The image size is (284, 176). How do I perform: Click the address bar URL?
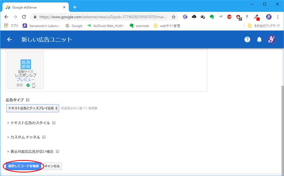(103, 17)
